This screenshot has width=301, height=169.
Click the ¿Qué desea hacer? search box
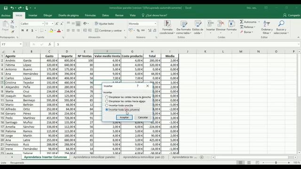tap(155, 15)
